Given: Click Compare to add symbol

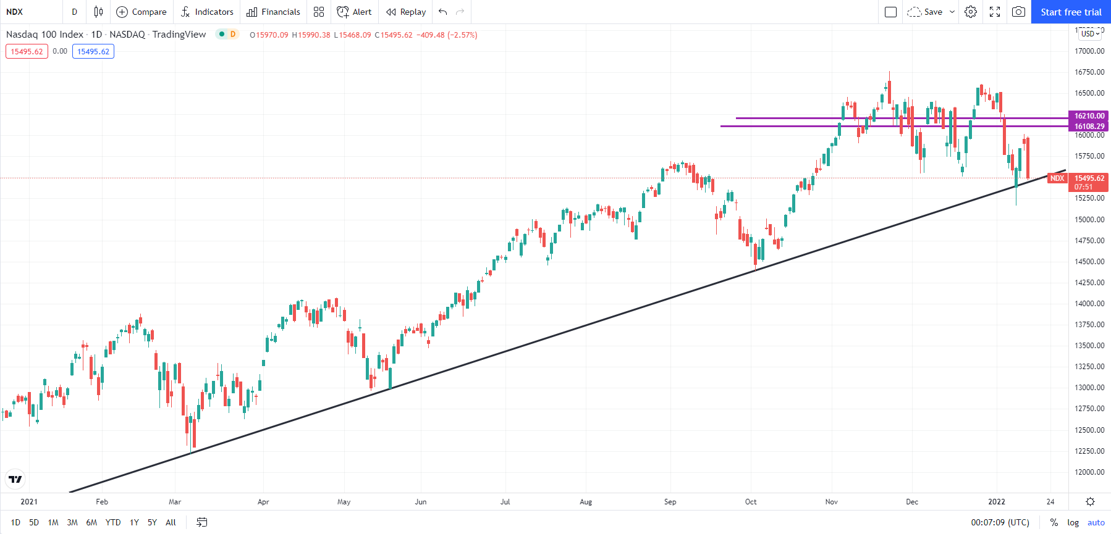Looking at the screenshot, I should (x=142, y=12).
